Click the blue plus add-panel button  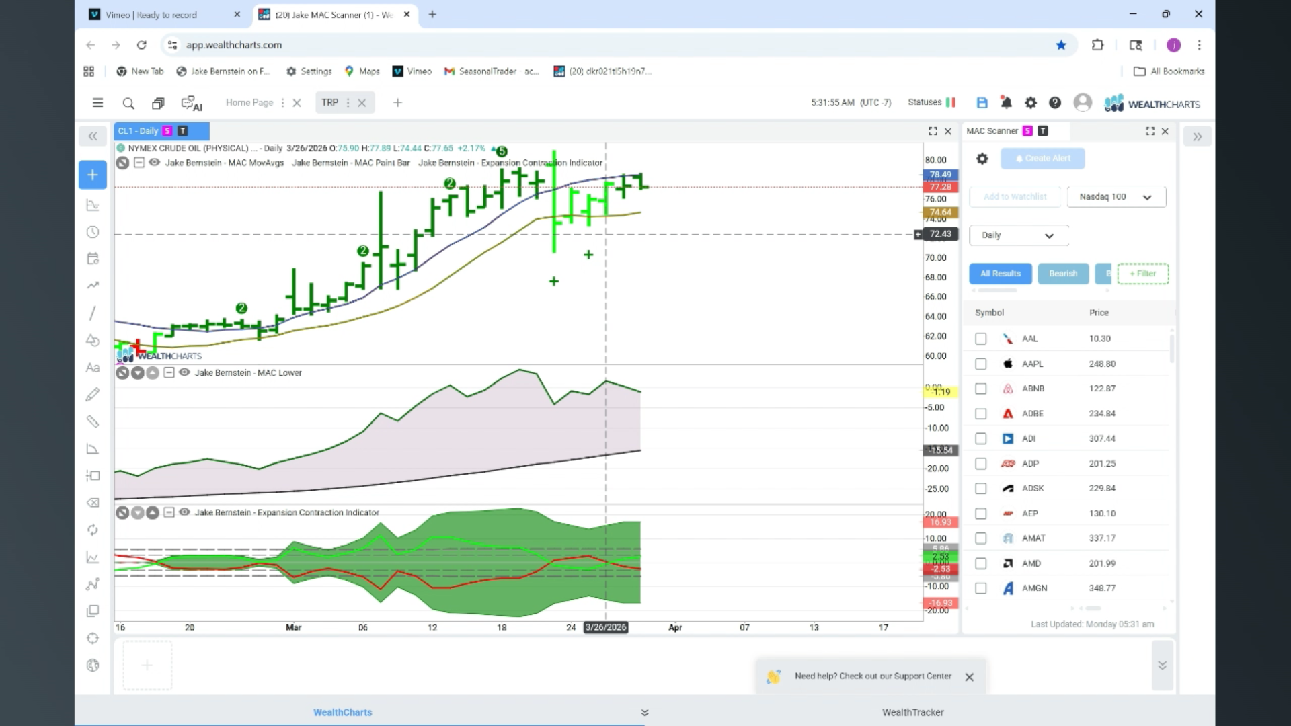click(93, 175)
